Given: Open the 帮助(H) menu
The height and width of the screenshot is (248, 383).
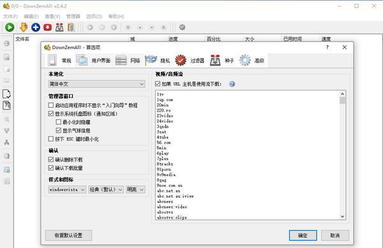Looking at the screenshot, I should coord(116,17).
